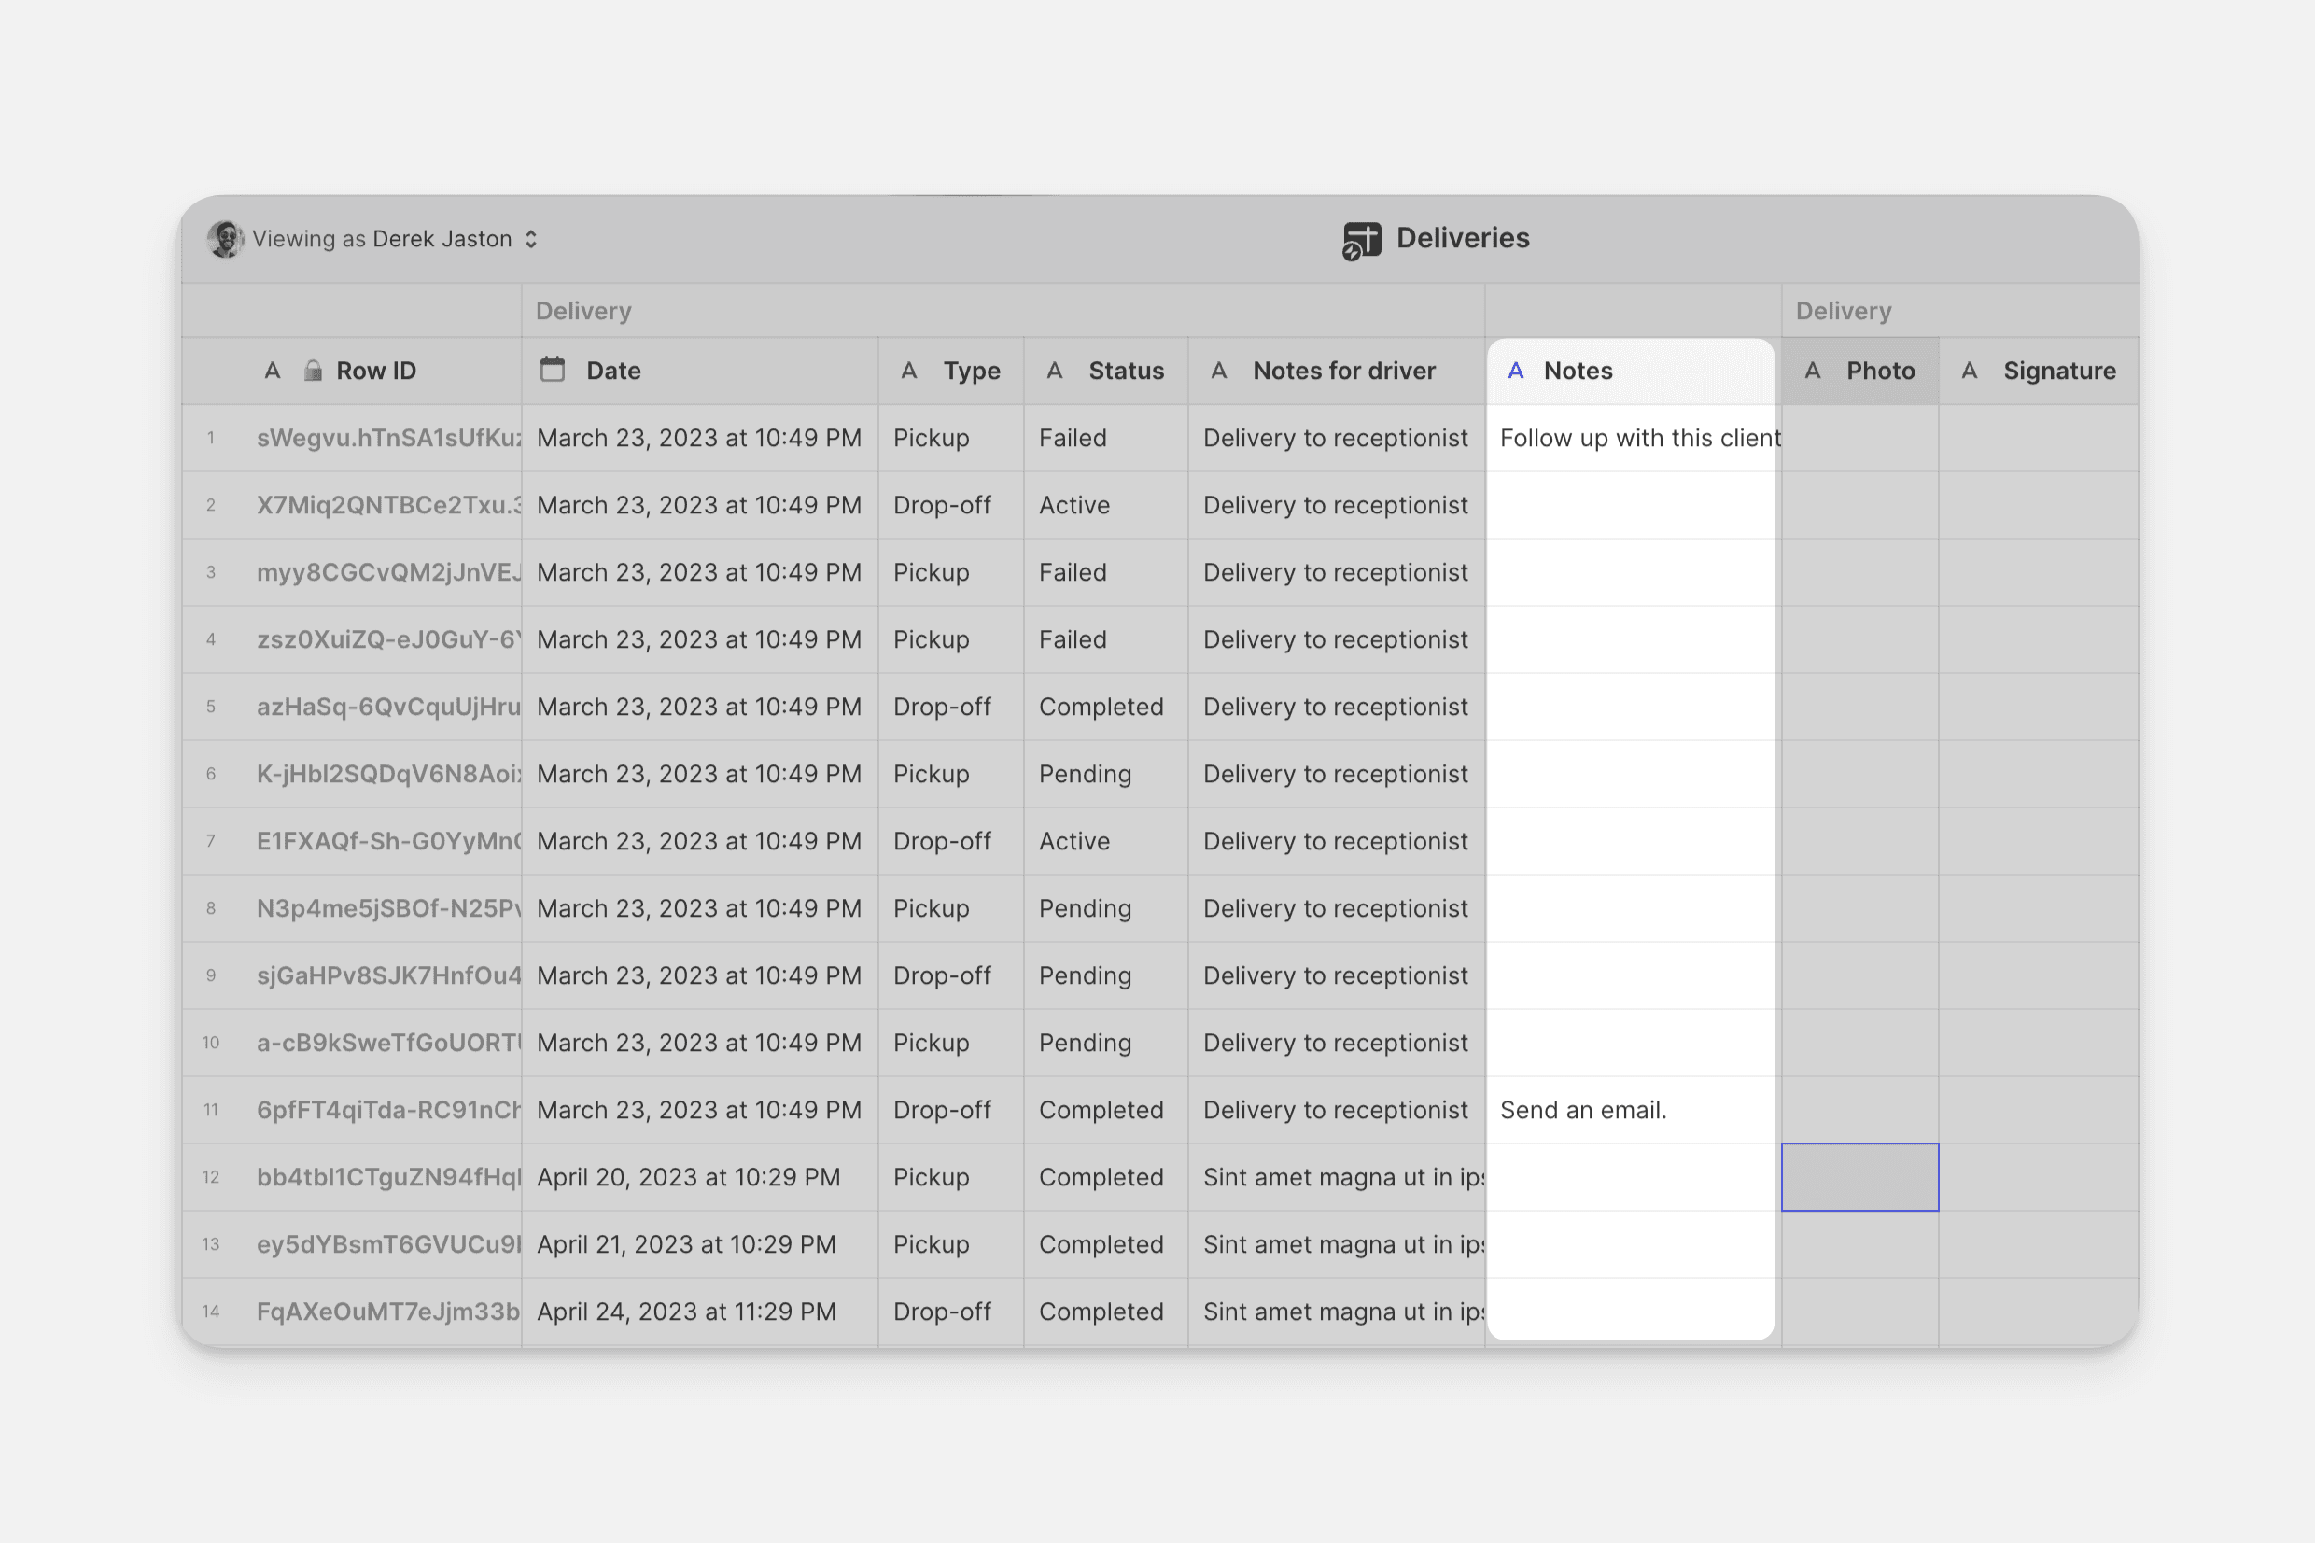Click the lock icon beside Row ID
2315x1543 pixels.
313,371
